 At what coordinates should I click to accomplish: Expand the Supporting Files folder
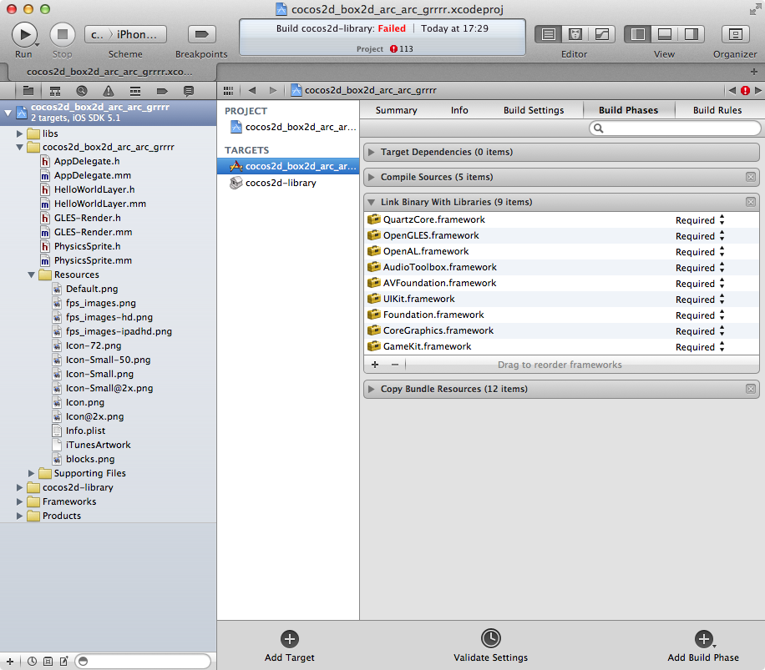coord(31,473)
